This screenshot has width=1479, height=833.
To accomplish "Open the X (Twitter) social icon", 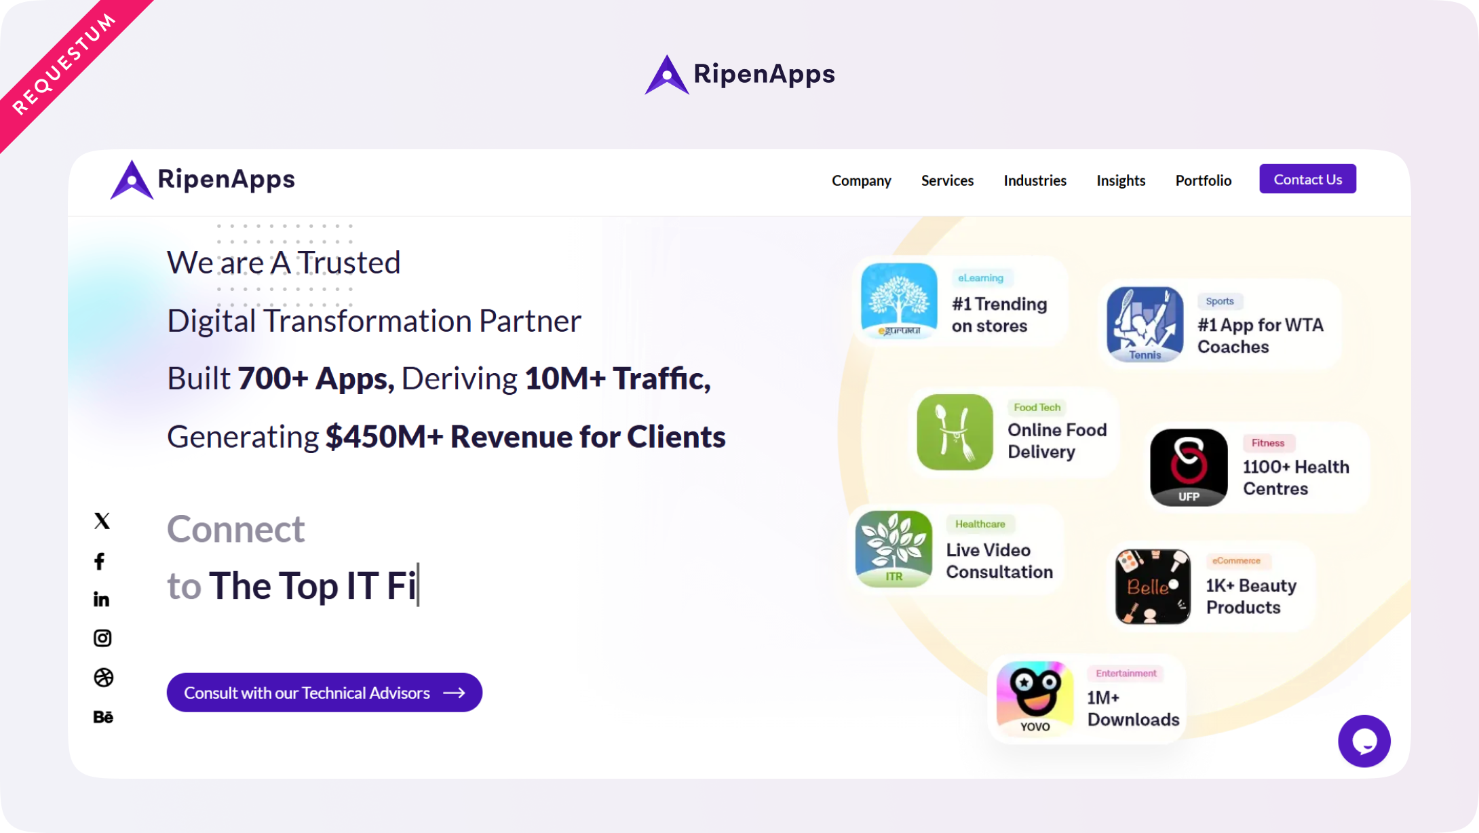I will point(102,521).
